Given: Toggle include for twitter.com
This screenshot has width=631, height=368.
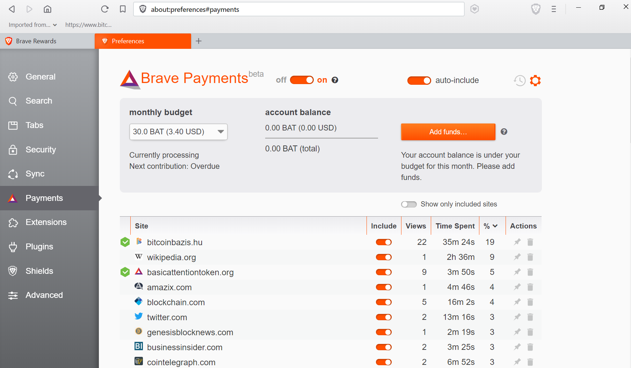Looking at the screenshot, I should coord(384,317).
